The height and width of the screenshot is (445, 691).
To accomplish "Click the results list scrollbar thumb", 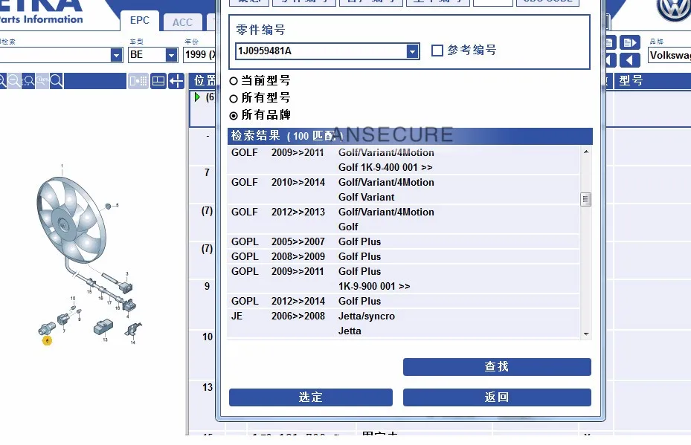I will tap(585, 199).
